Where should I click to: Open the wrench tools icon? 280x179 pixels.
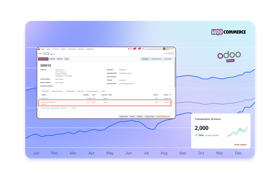coord(143,49)
